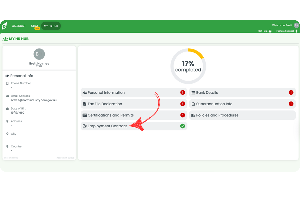The image size is (300, 200).
Task: Open the CHAT tab
Action: tap(34, 26)
